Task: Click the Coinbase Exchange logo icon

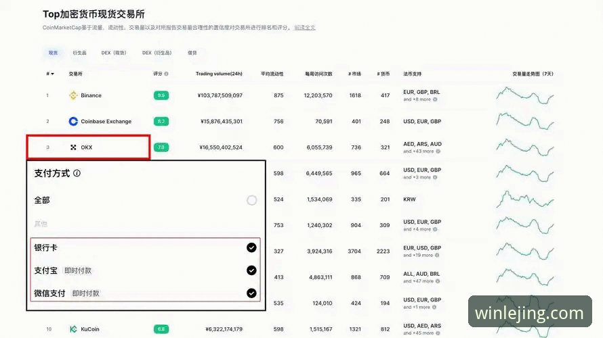Action: pos(73,121)
